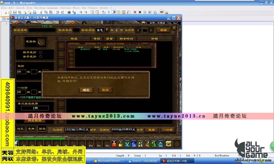Click the Zoom in icon in Notepad++
The height and width of the screenshot is (164, 274).
point(80,12)
